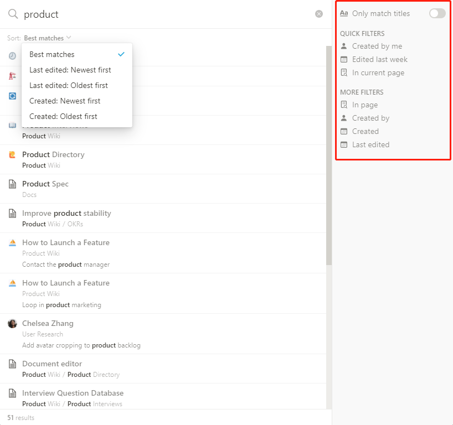Click Chelsea Zhang's avatar

[12, 323]
